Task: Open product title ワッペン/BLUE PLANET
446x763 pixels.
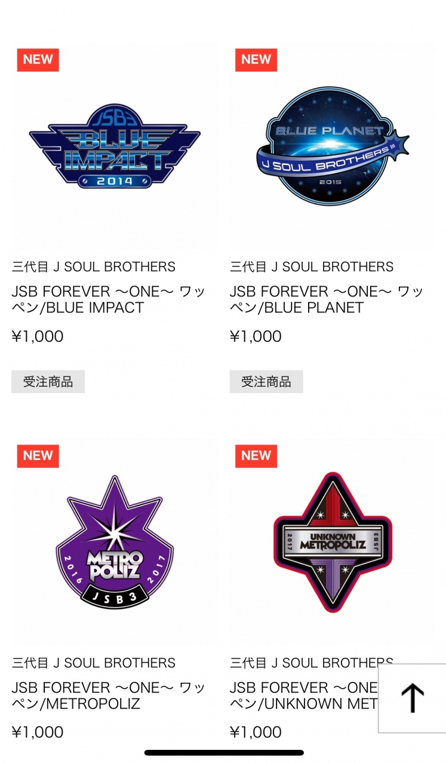Action: click(327, 299)
